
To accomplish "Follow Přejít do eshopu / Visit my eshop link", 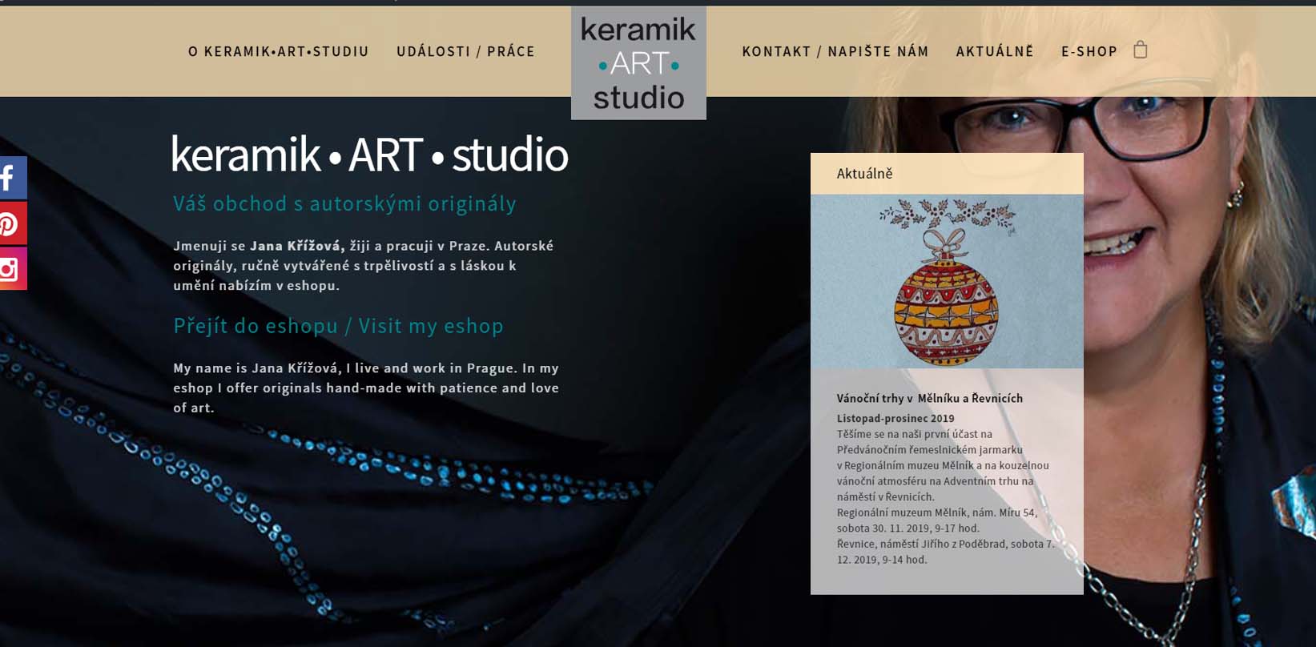I will tap(338, 326).
